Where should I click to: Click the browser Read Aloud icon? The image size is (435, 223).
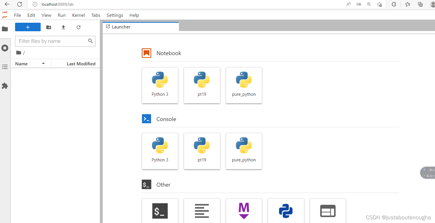pyautogui.click(x=349, y=4)
